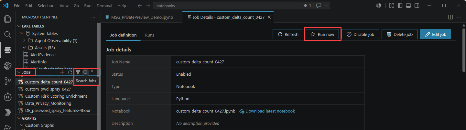Collapse the Assets (53) folder
This screenshot has height=130, width=466.
pos(24,48)
